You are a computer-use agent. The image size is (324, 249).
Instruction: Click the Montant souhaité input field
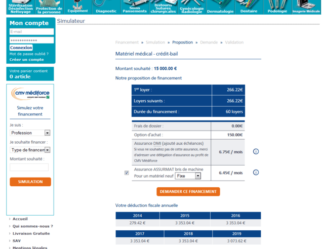click(x=29, y=168)
